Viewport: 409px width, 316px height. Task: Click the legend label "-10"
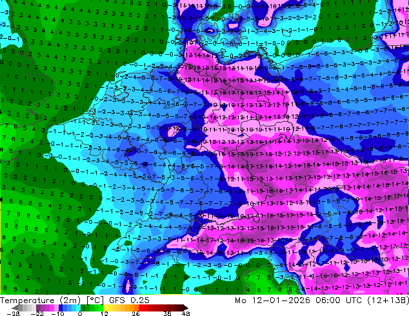[x=58, y=313]
